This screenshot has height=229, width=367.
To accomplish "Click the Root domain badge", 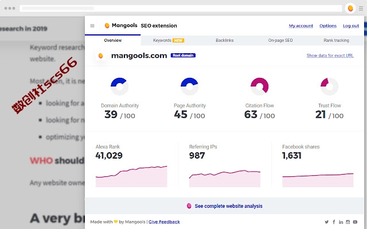I will (x=183, y=56).
